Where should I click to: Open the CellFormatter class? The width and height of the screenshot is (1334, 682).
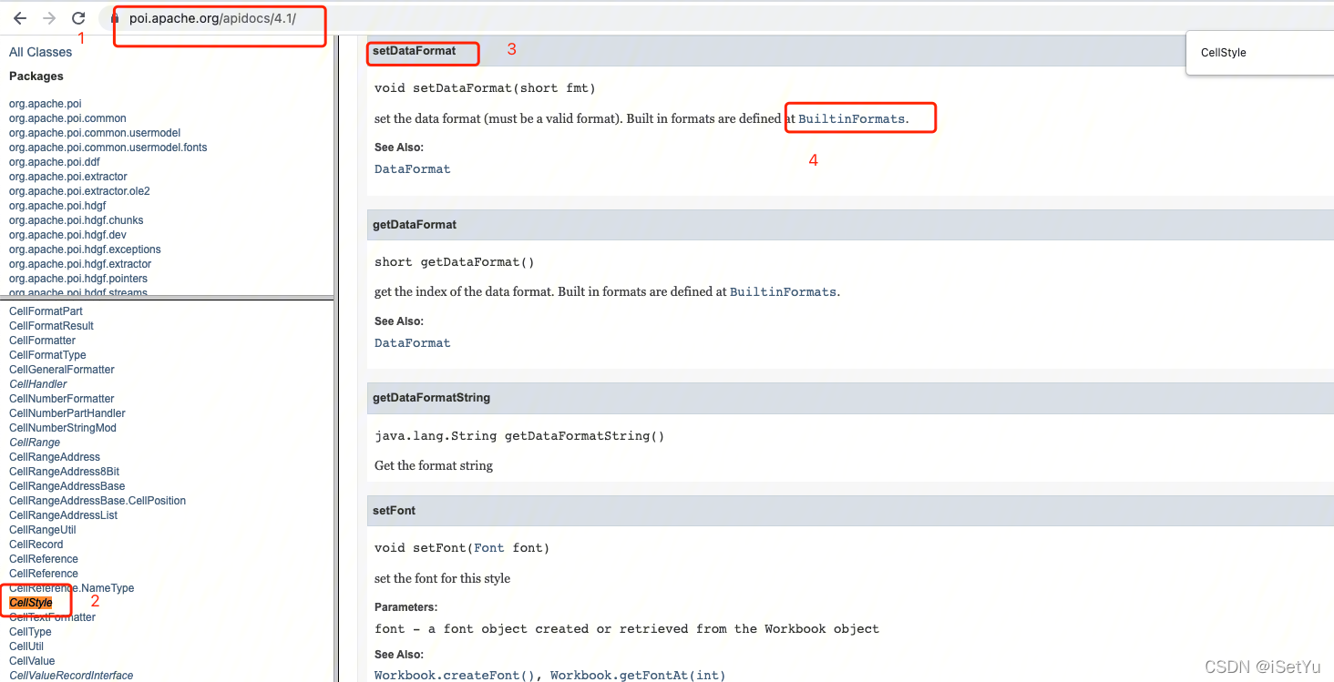point(42,341)
